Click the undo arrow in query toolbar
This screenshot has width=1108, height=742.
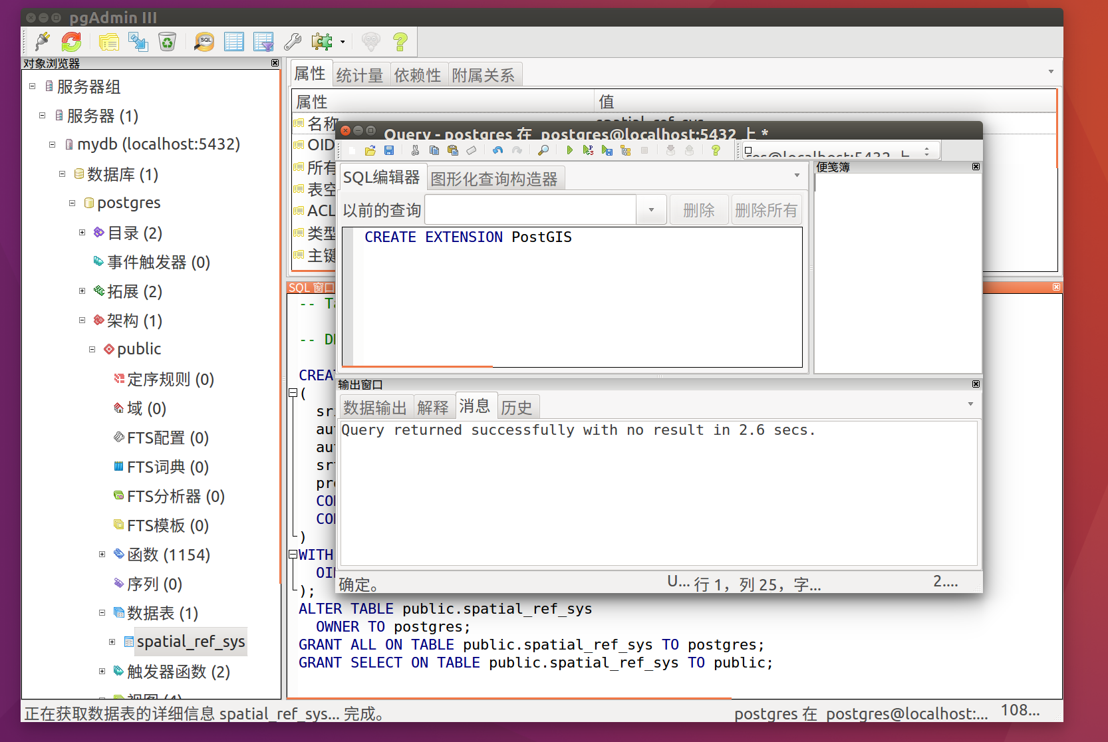click(x=497, y=150)
